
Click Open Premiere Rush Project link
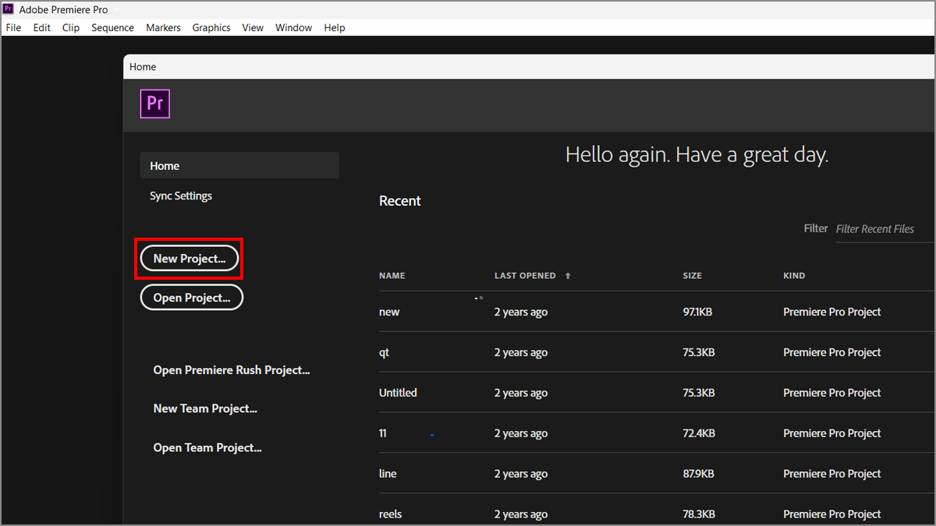pos(232,370)
